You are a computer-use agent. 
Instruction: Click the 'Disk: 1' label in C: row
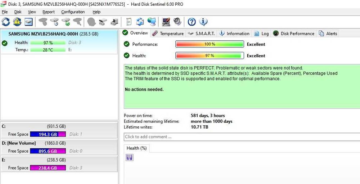pos(76,134)
